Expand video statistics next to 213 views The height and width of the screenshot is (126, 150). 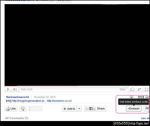[x=147, y=97]
